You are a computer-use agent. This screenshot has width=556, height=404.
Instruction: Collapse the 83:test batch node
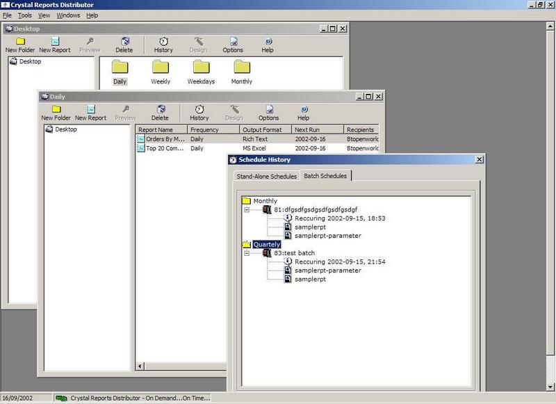pos(247,253)
